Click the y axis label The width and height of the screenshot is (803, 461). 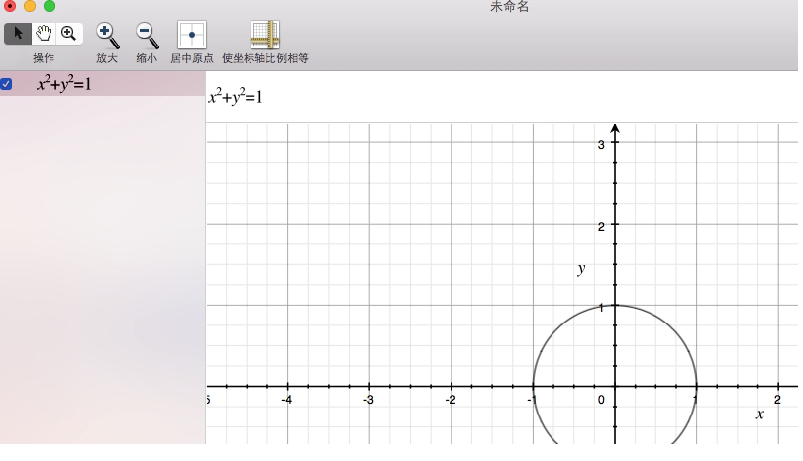coord(582,268)
